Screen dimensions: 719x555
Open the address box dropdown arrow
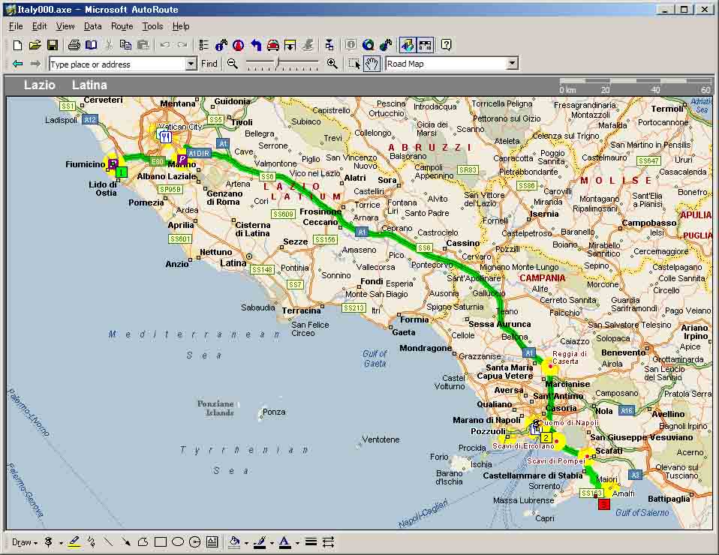pos(191,64)
